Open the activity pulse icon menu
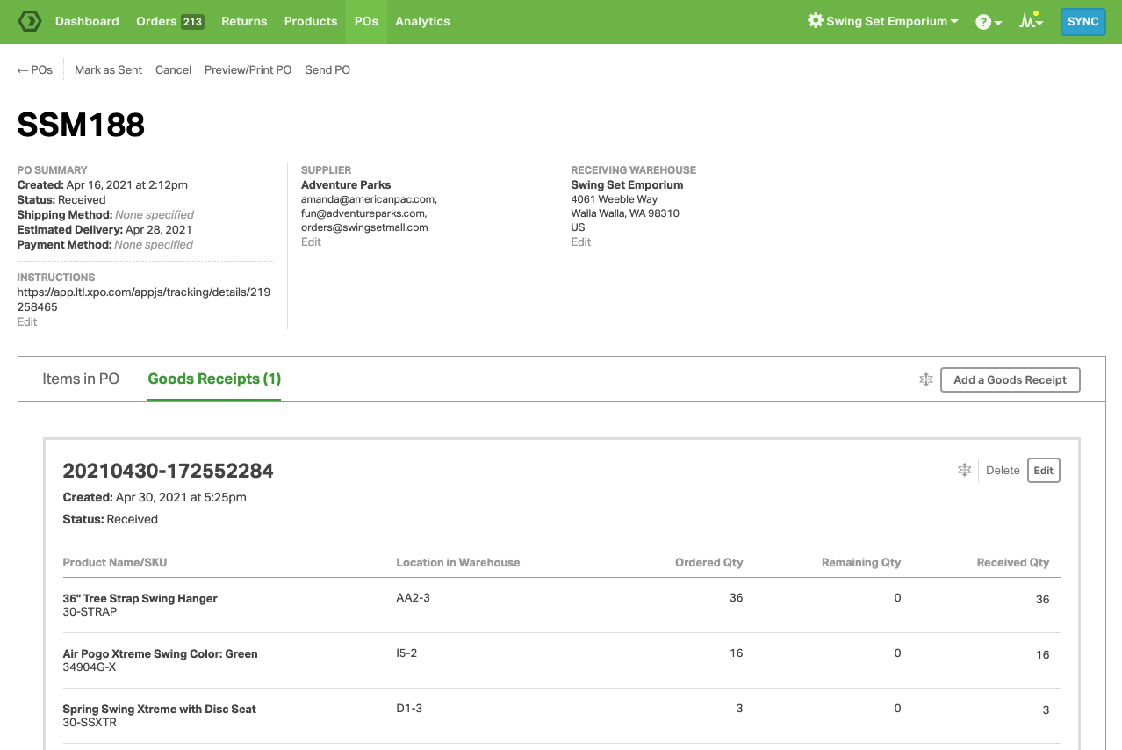1122x750 pixels. 1031,21
